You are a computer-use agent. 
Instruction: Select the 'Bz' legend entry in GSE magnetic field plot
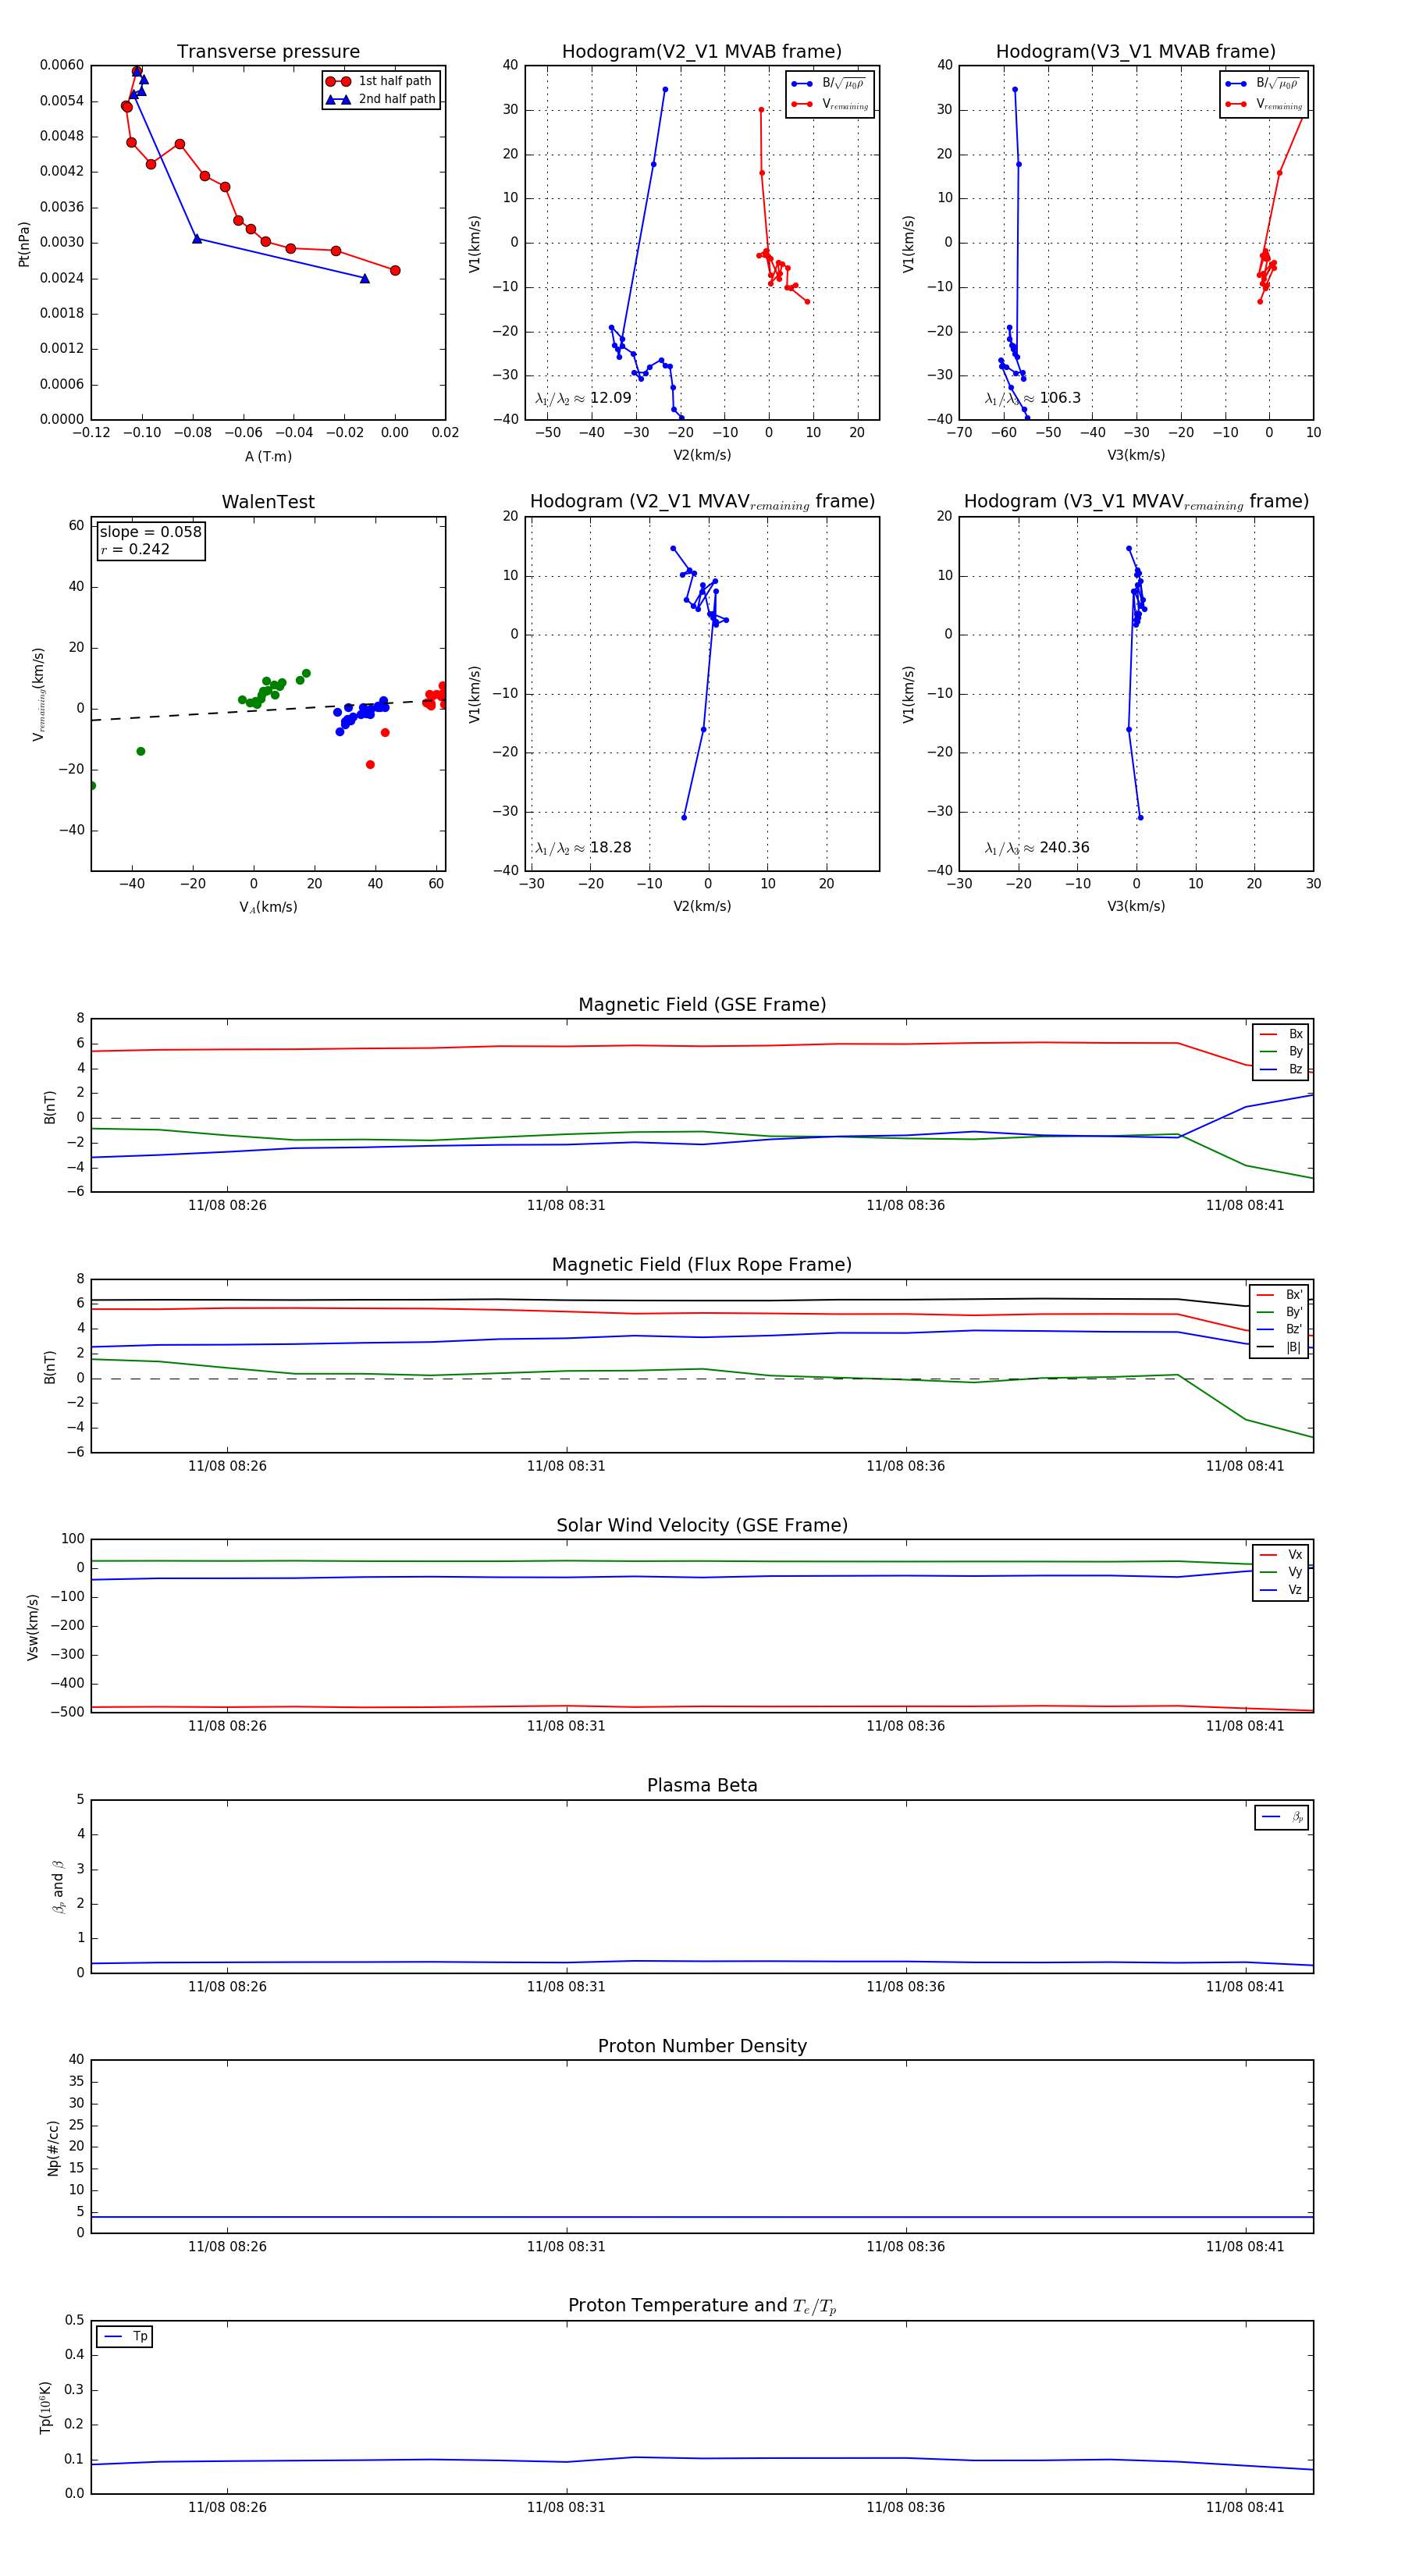[x=1281, y=1069]
